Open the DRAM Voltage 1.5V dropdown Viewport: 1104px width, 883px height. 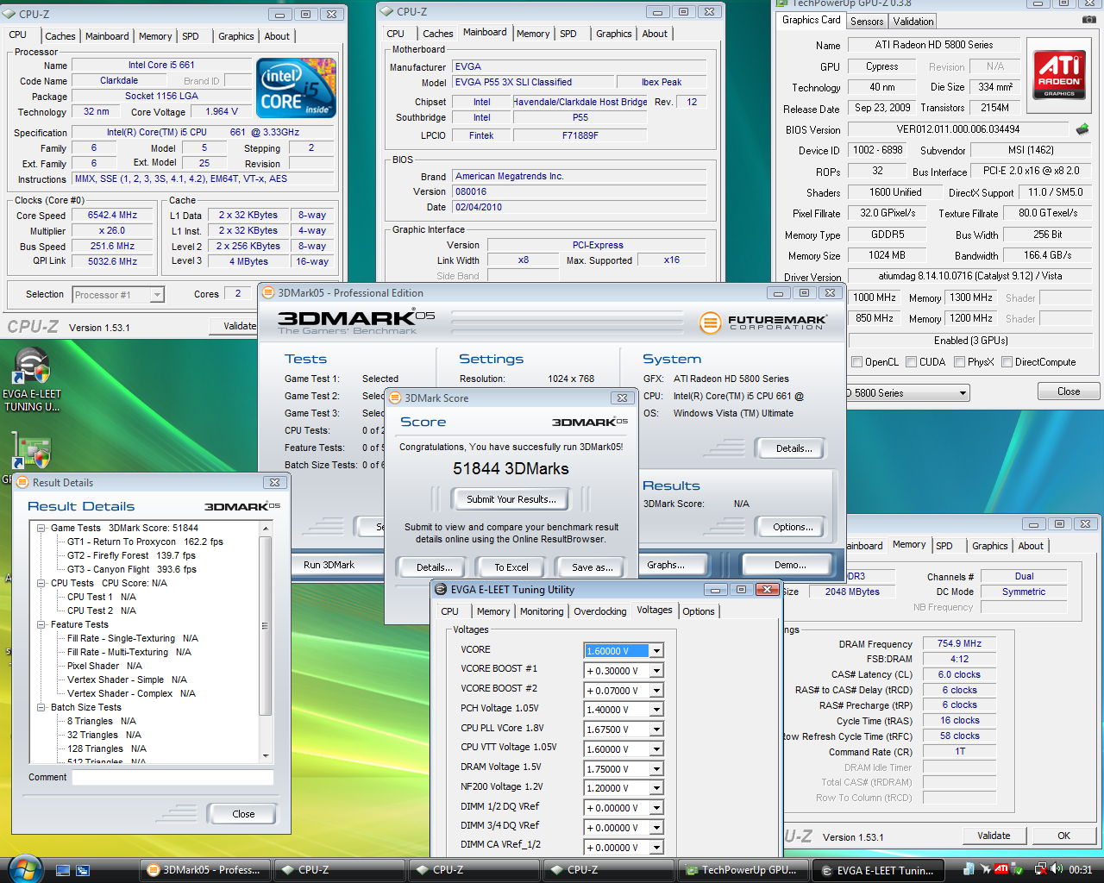click(x=656, y=769)
